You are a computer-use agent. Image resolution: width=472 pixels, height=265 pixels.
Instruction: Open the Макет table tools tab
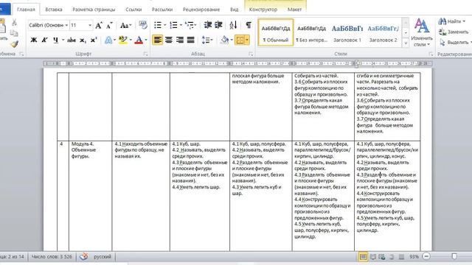[294, 10]
